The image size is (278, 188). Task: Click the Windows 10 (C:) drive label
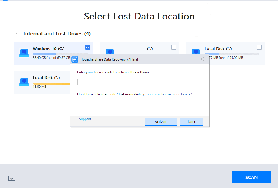(x=48, y=48)
